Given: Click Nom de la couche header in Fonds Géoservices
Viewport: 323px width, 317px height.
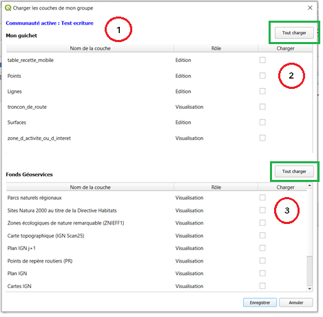Looking at the screenshot, I should 90,187.
